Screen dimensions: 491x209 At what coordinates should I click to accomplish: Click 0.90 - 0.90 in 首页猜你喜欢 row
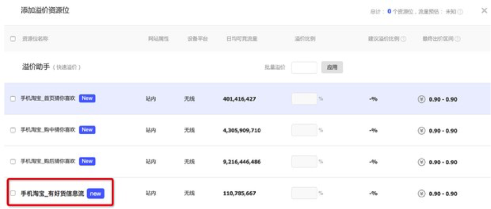443,99
